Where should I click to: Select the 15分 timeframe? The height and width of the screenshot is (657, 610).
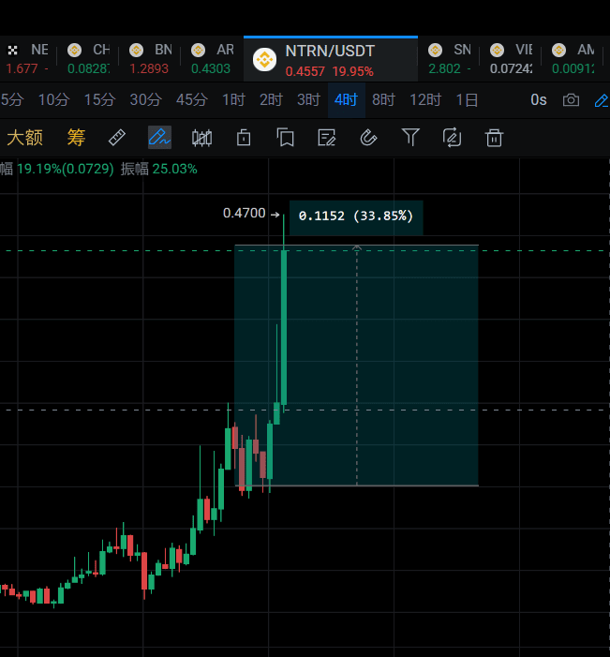click(99, 100)
